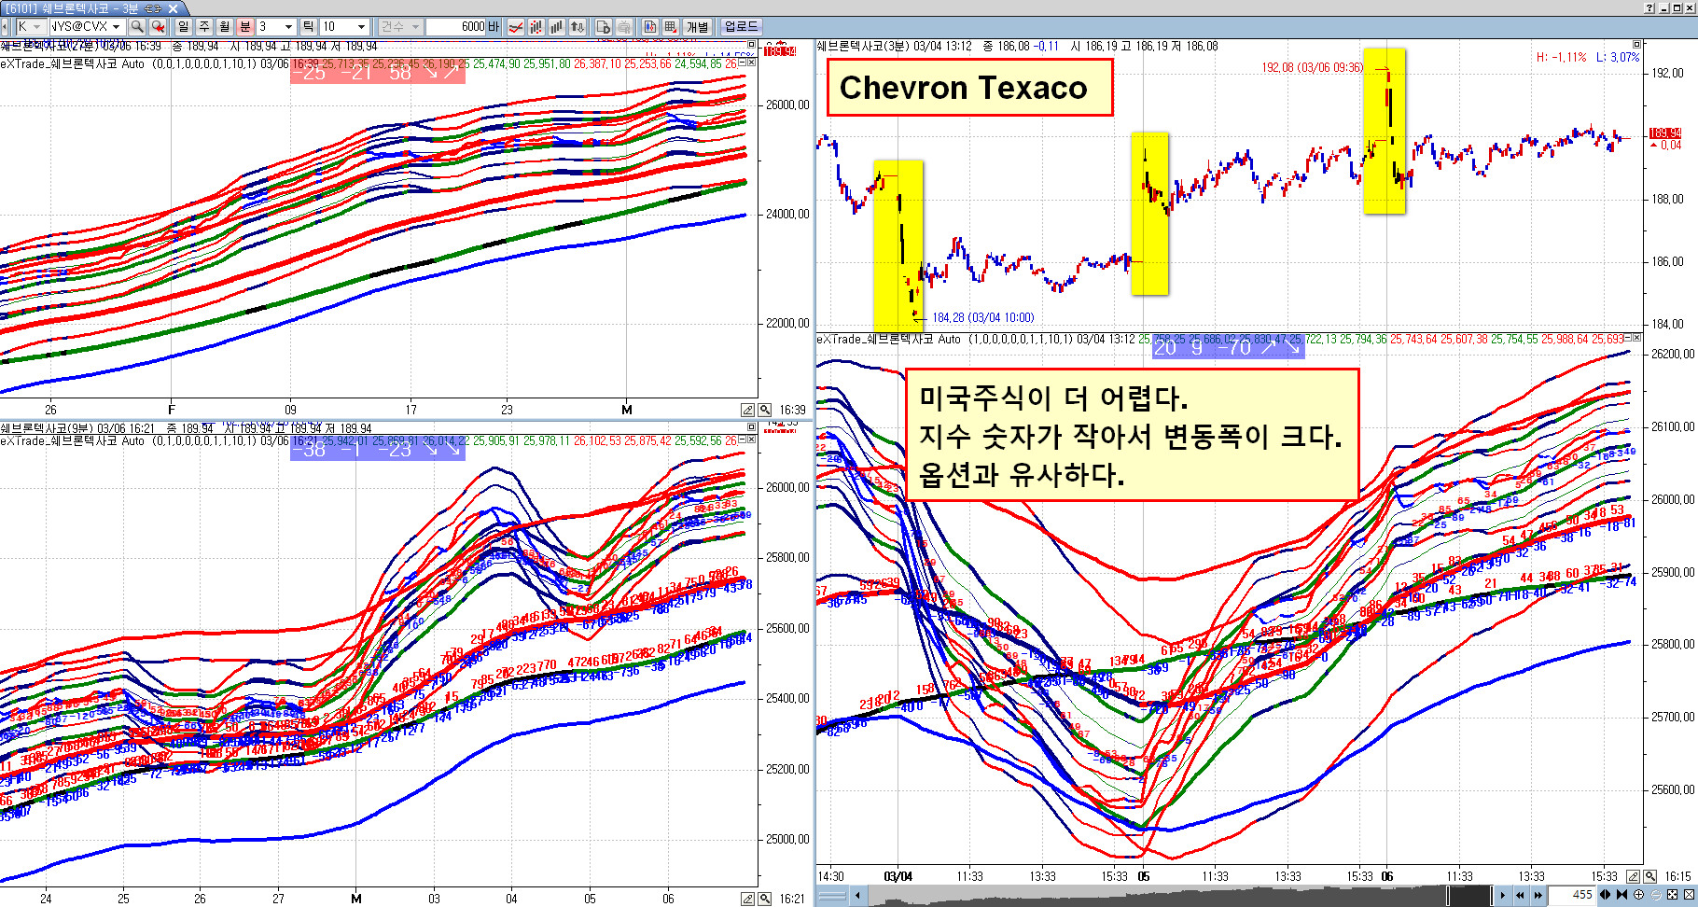Click the pencil draw icon in top-left chart
Screen dimensions: 1698x907
tap(747, 410)
